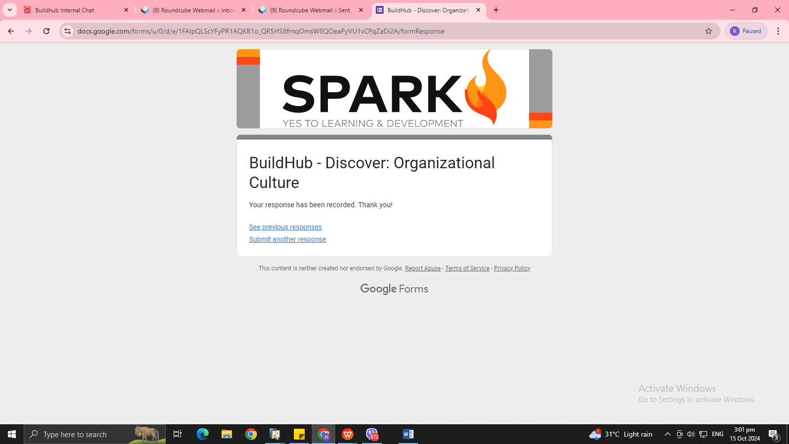Viewport: 789px width, 444px height.
Task: View site information icon in address bar
Action: point(68,31)
